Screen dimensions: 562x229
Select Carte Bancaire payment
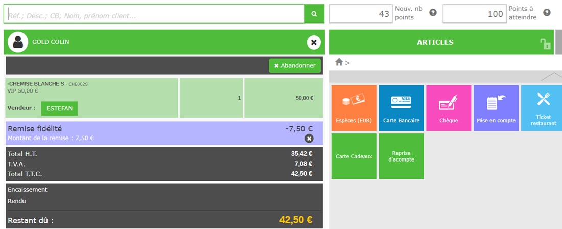401,108
